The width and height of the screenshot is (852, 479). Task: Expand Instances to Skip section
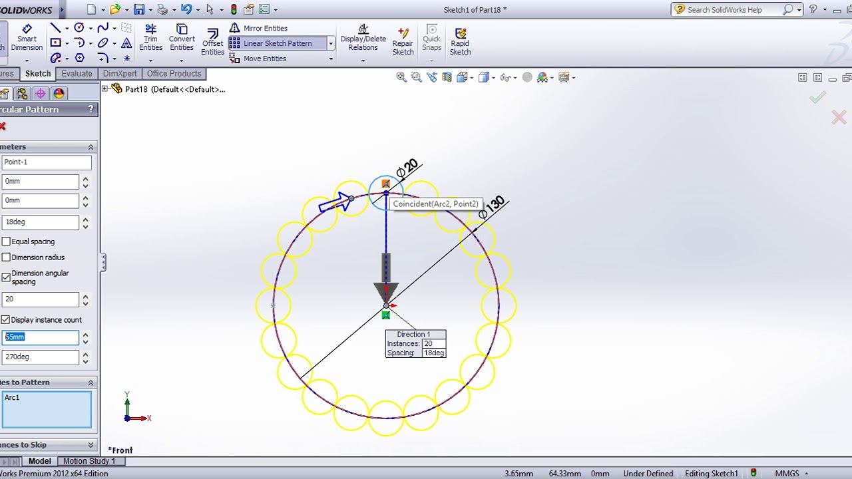(x=91, y=445)
